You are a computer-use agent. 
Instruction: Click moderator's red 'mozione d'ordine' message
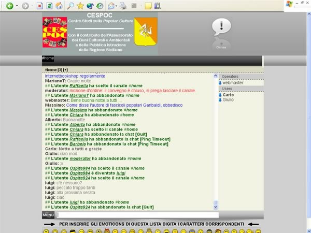[x=133, y=91]
